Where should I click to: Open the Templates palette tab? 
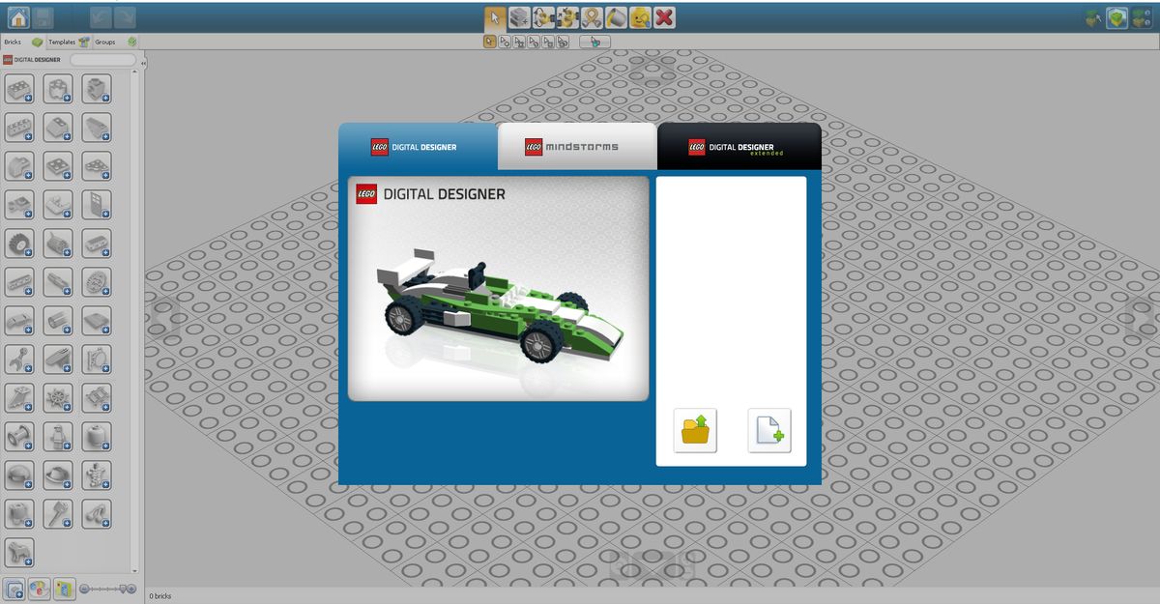click(69, 43)
